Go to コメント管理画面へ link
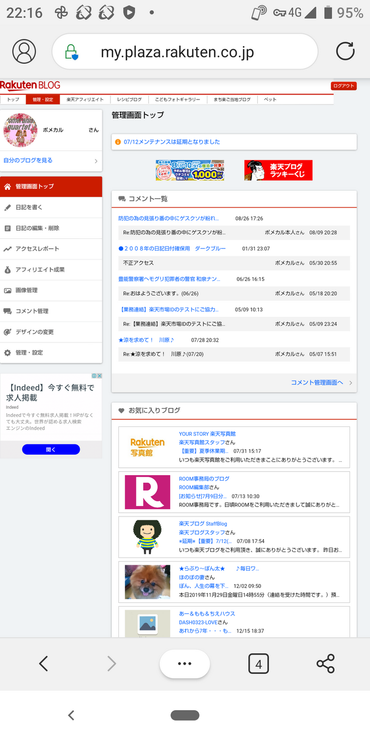 [x=317, y=383]
